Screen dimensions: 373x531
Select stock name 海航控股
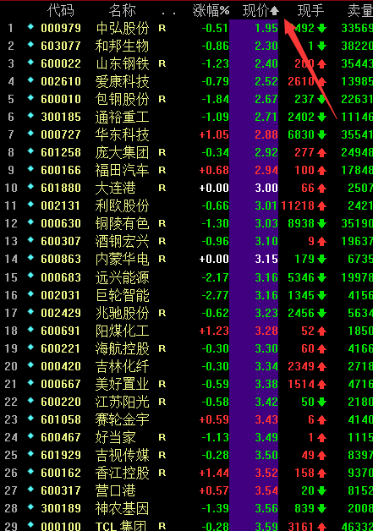click(122, 348)
